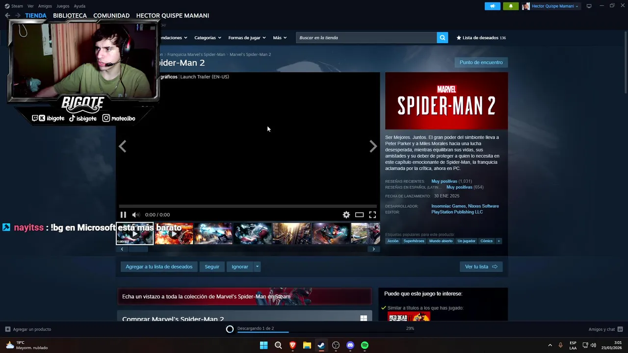Viewport: 628px width, 353px height.
Task: Open the HECTOR QUISPE MAMANI profile tab
Action: [x=173, y=16]
